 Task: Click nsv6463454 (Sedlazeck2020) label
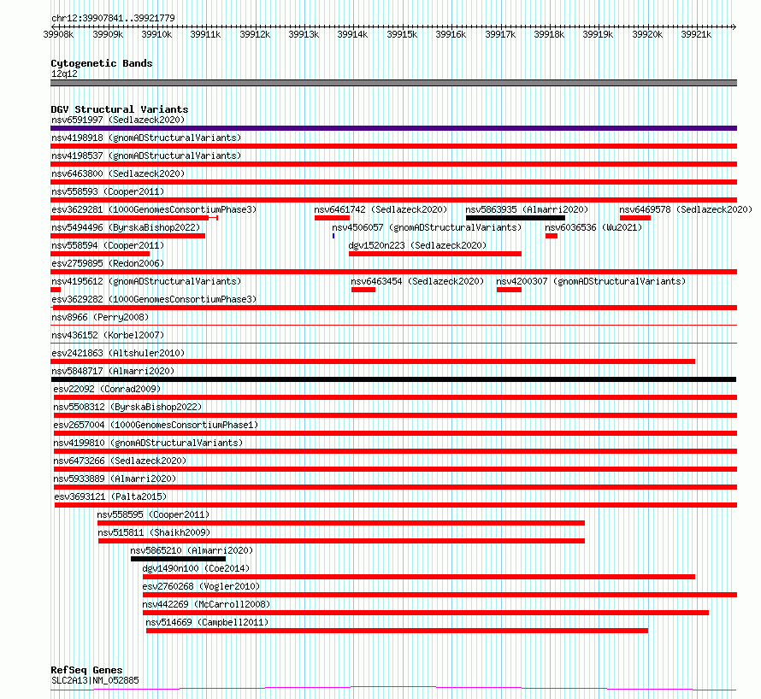pos(417,281)
